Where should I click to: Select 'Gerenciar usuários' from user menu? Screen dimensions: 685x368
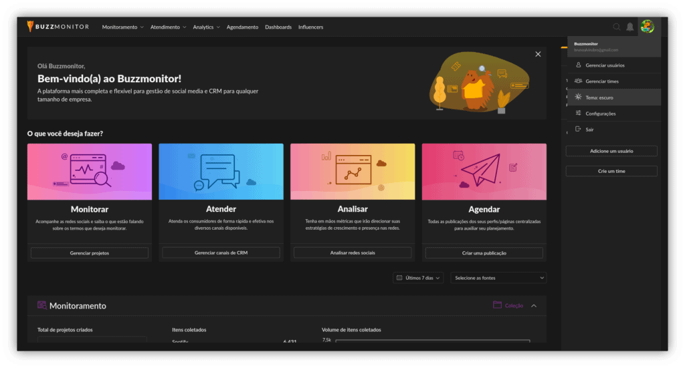[x=605, y=65]
